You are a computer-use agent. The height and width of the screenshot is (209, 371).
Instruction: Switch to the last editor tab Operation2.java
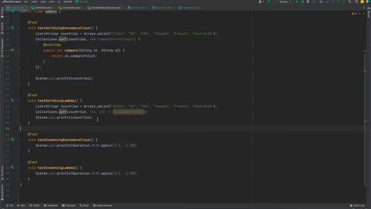click(191, 8)
